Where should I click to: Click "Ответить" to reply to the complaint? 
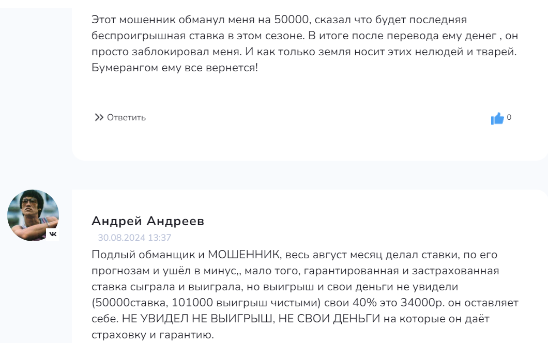pyautogui.click(x=126, y=118)
